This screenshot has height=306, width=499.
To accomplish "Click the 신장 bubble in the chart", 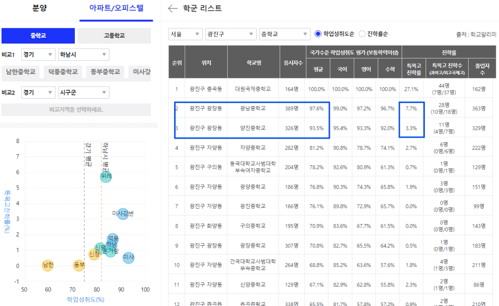I will pos(94,254).
